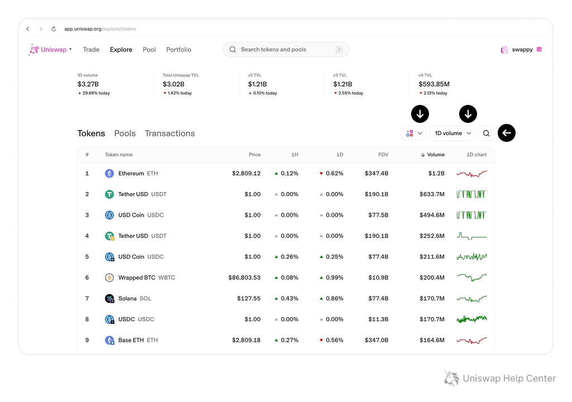Switch to the Pools tab

click(x=125, y=133)
